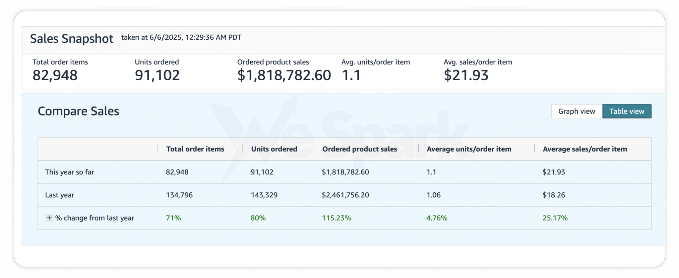Click the Total order items column header
Screen dimensions: 679x278
coord(195,149)
